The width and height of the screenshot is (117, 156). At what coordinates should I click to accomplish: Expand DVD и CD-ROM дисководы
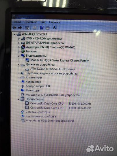[19, 39]
